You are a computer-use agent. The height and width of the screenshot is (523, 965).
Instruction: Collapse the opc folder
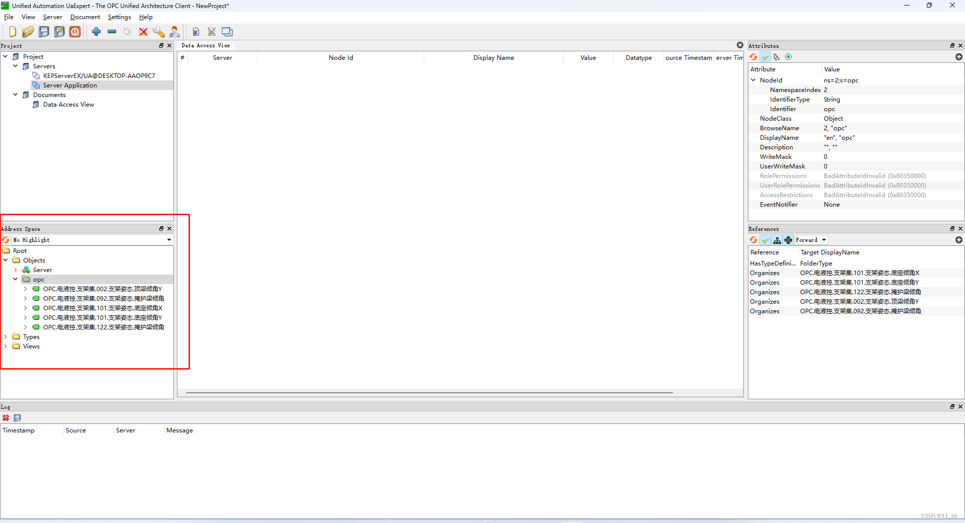[16, 279]
